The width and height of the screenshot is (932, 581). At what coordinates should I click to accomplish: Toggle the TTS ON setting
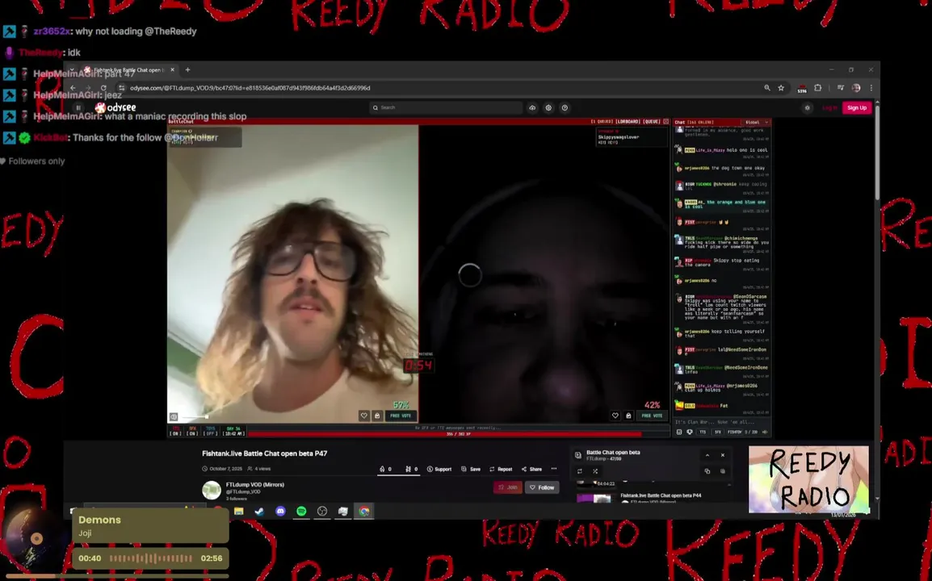pos(175,431)
